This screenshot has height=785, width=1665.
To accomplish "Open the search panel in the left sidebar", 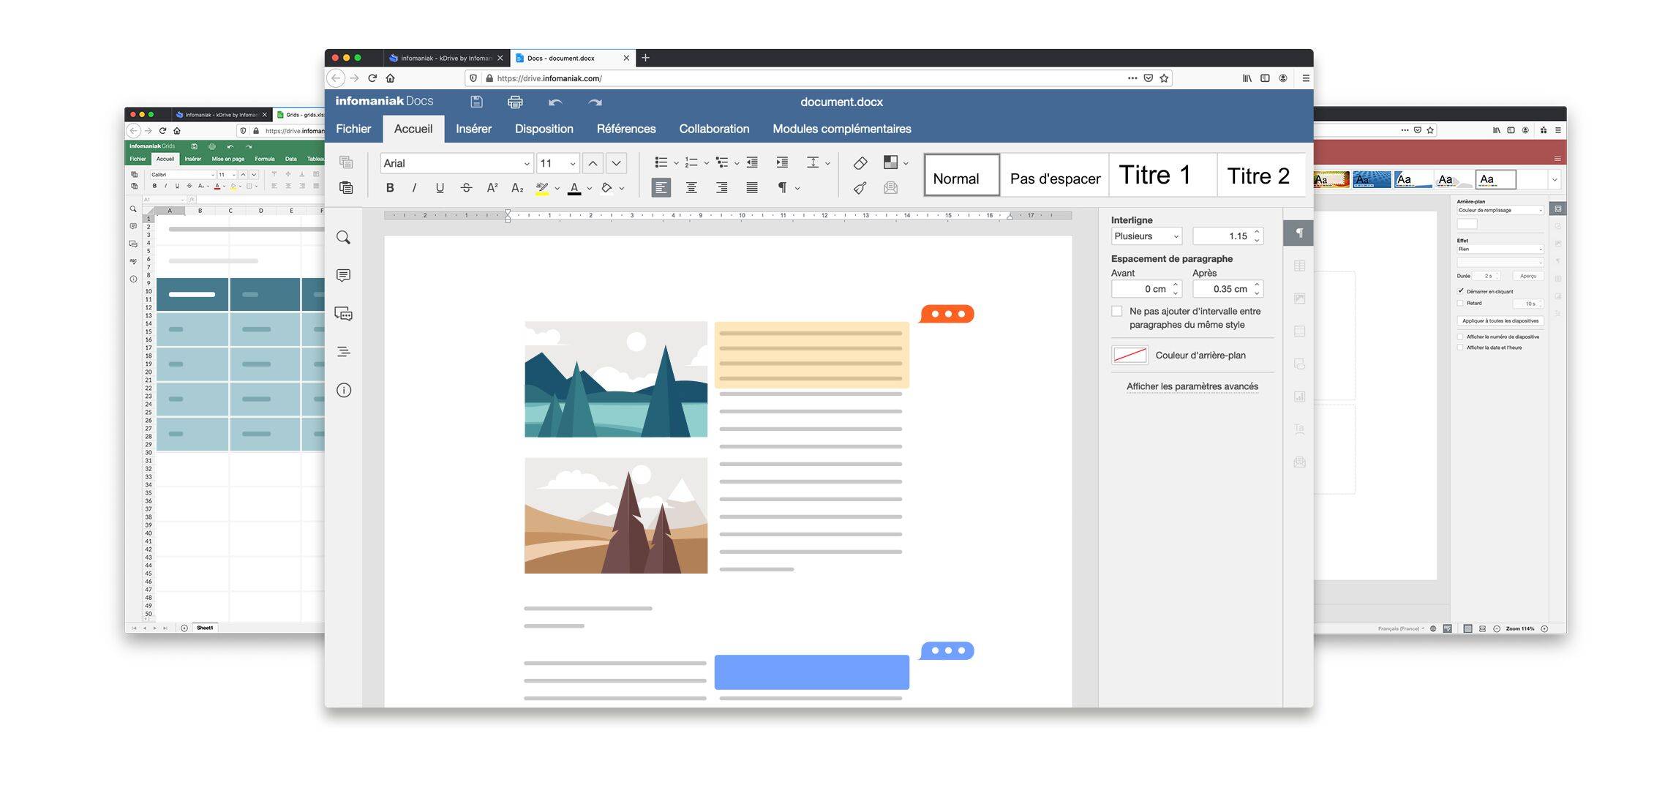I will coord(343,237).
